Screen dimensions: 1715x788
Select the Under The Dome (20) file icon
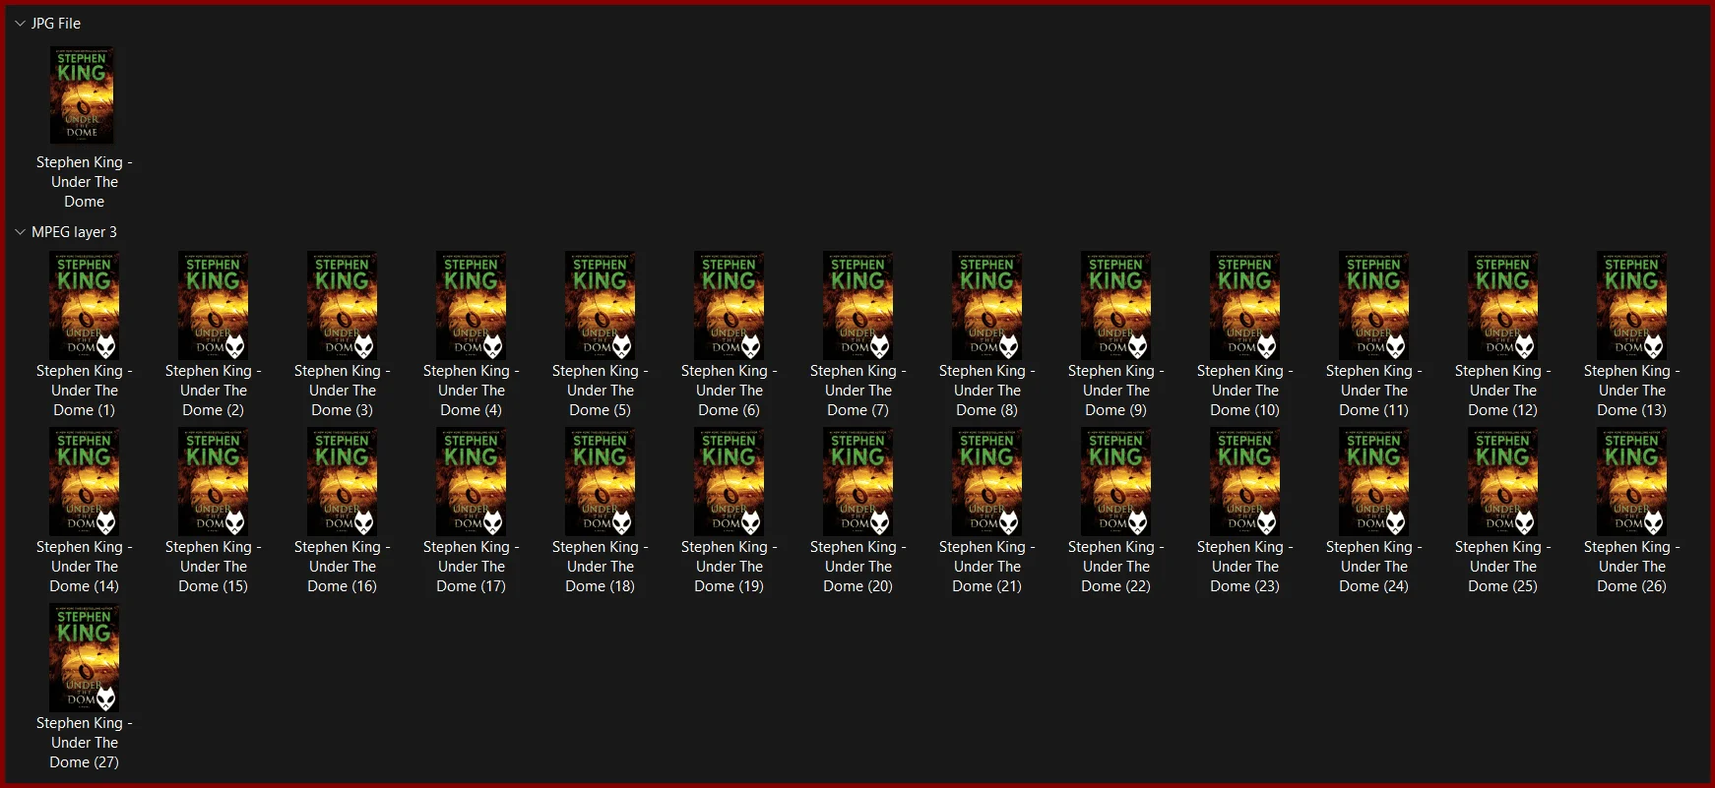click(x=858, y=481)
